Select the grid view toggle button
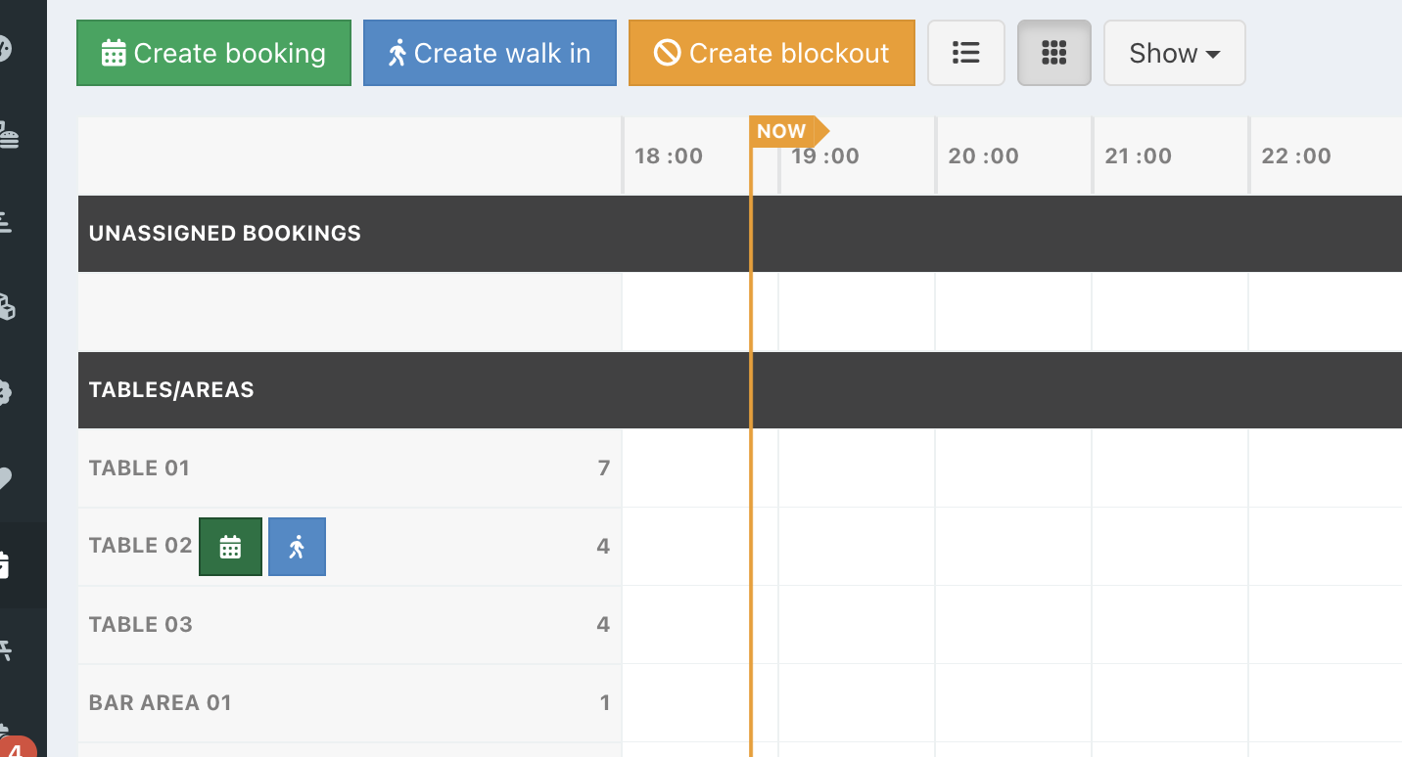 [1053, 53]
